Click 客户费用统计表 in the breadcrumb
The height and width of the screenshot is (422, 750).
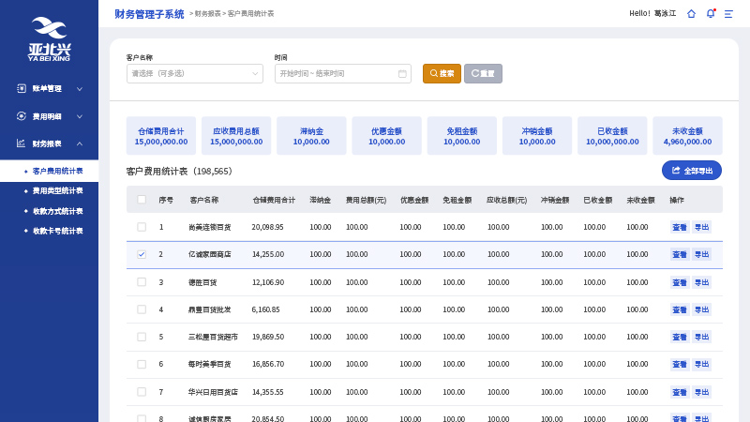(x=250, y=14)
